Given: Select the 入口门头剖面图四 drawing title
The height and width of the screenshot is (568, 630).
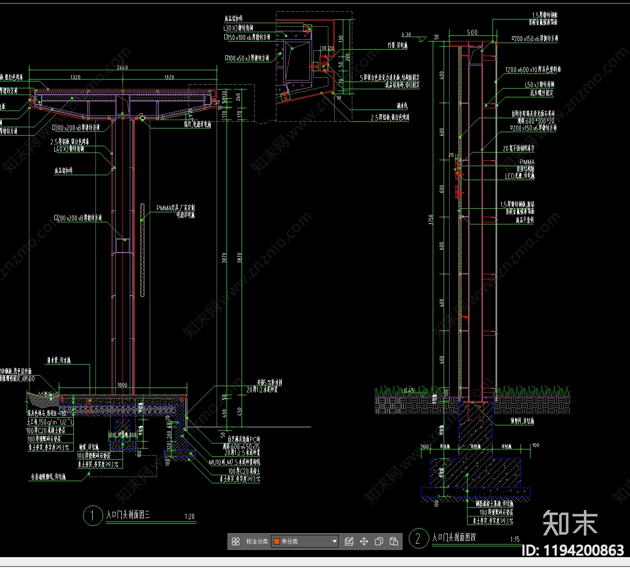Looking at the screenshot, I should point(454,538).
